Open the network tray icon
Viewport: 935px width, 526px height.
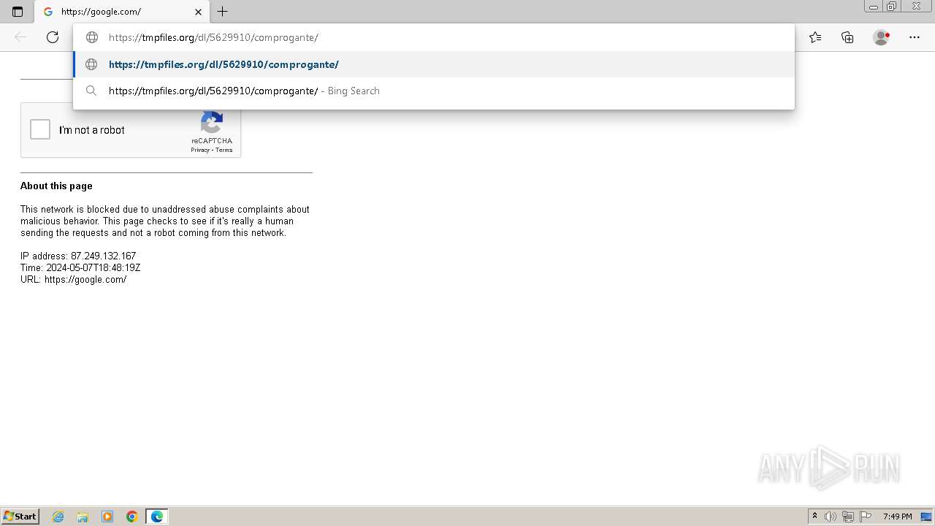[848, 517]
